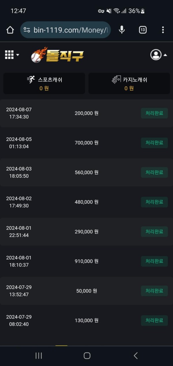Viewport: 173px width, 366px height.
Task: Open the browser three-dot menu
Action: tap(163, 30)
